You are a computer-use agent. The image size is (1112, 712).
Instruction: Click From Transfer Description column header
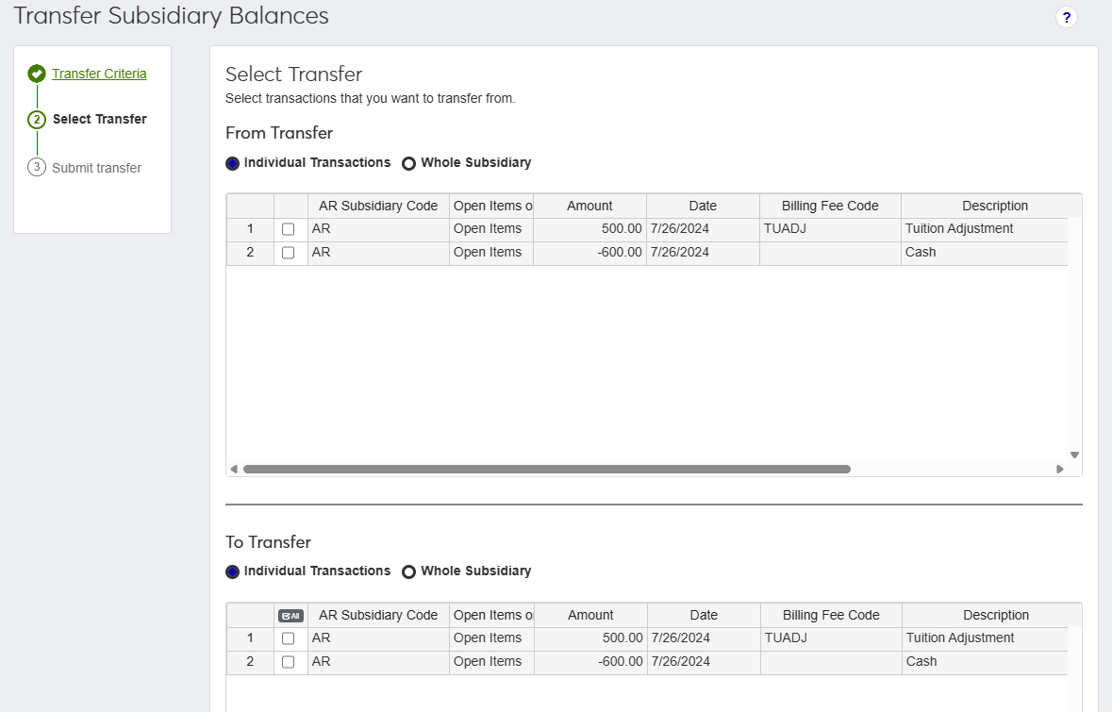tap(995, 206)
